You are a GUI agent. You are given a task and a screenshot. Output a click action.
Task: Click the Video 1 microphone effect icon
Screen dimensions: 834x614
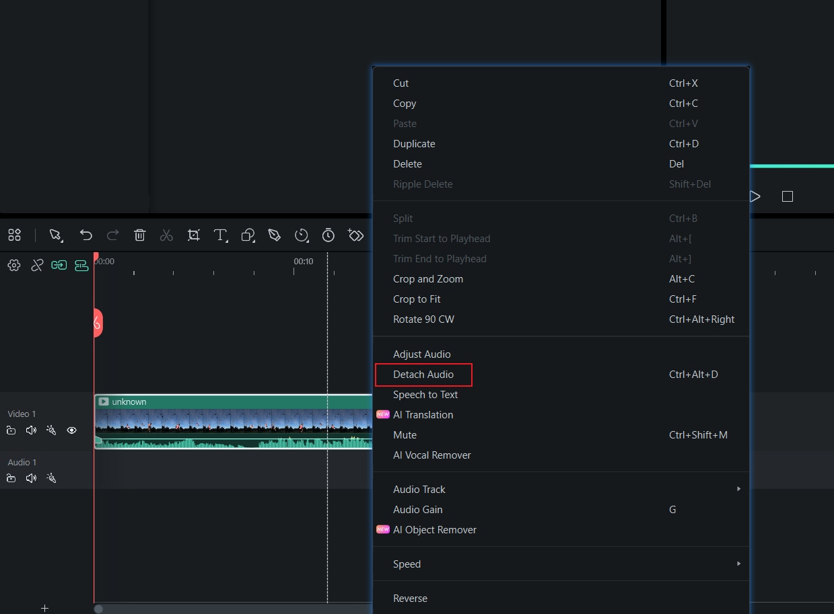tap(51, 430)
